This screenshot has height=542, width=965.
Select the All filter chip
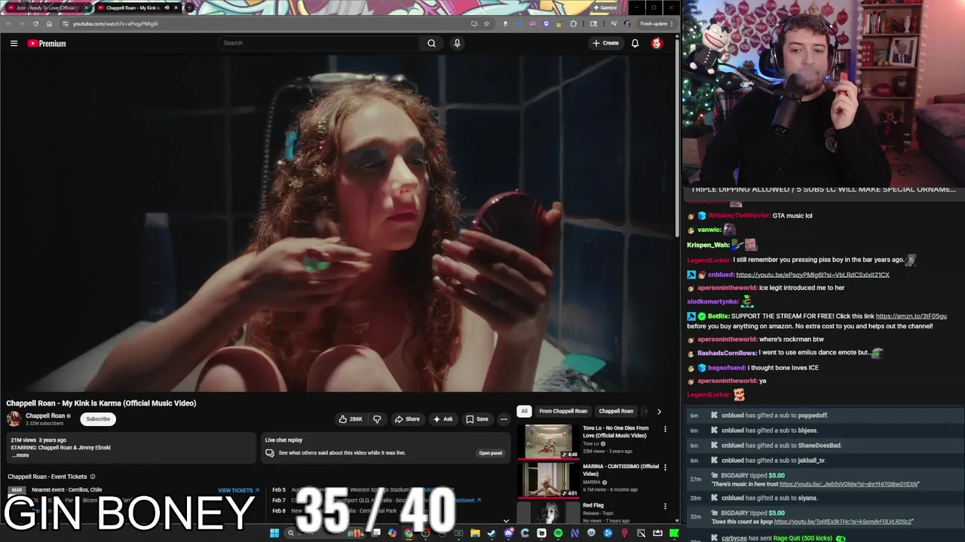pos(524,411)
